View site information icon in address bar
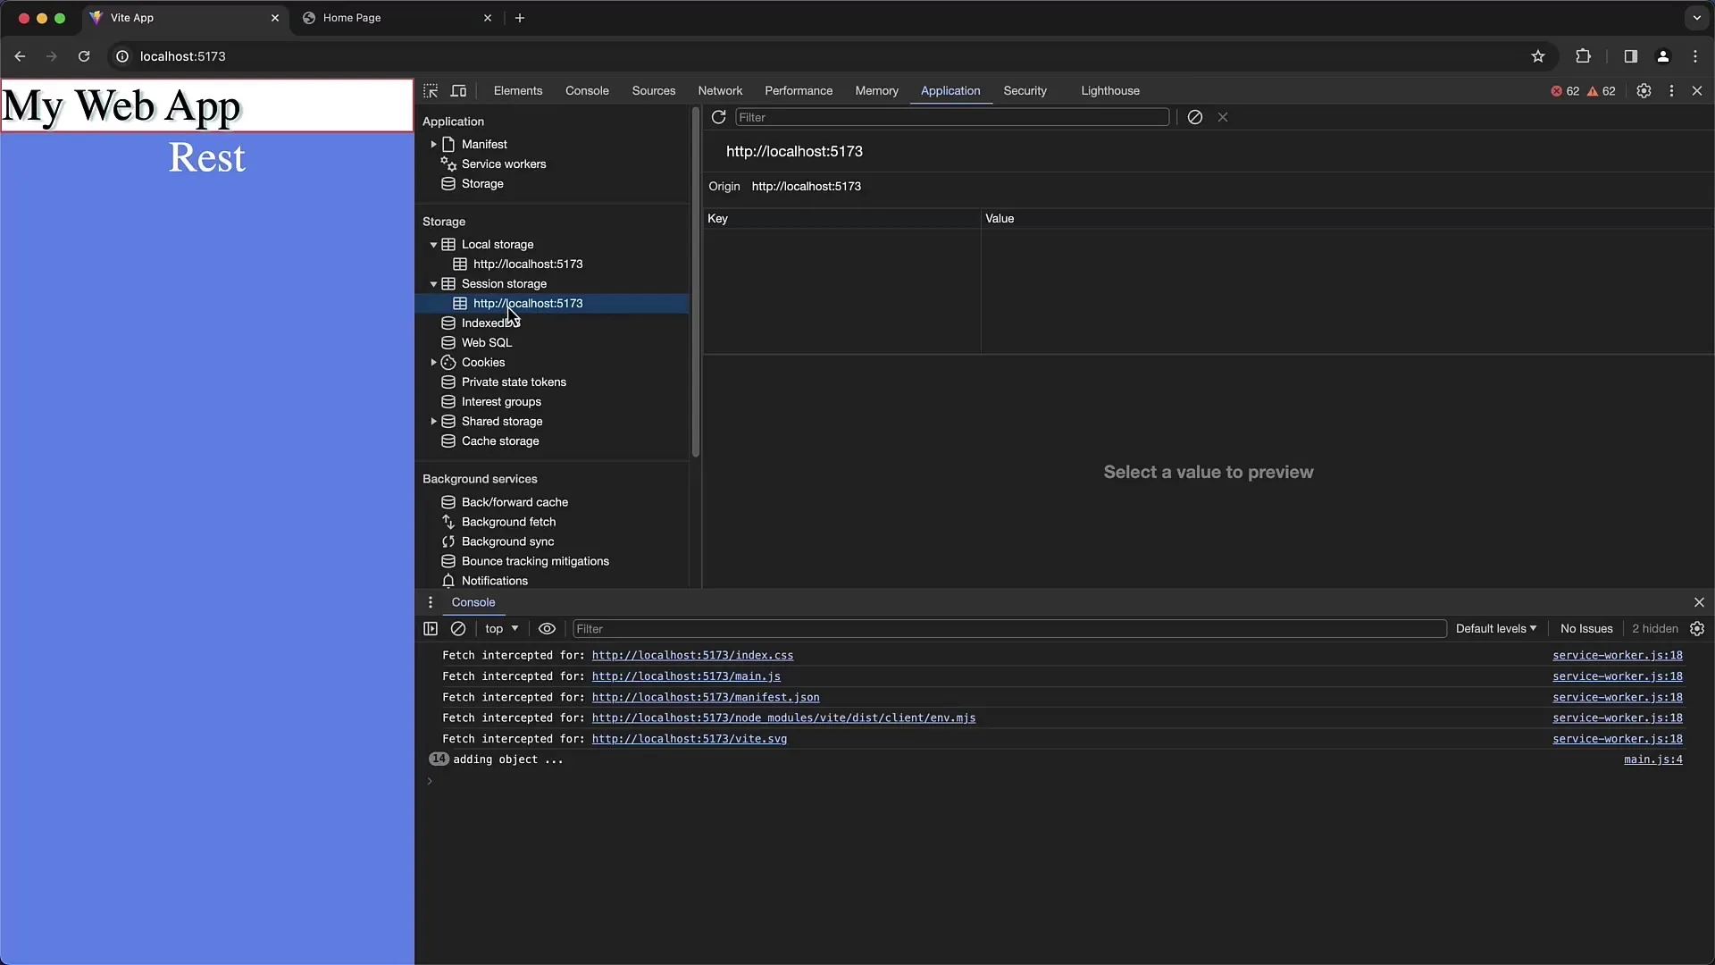The width and height of the screenshot is (1715, 965). point(122,56)
